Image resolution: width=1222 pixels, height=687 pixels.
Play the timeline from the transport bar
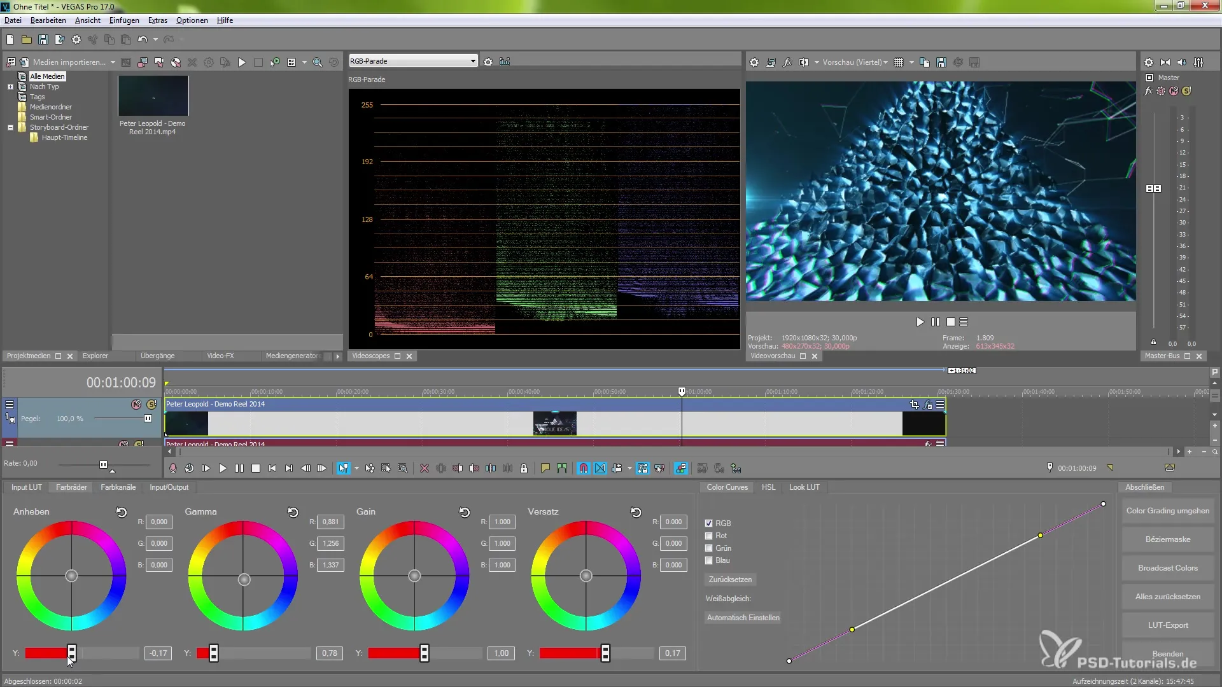pos(223,468)
